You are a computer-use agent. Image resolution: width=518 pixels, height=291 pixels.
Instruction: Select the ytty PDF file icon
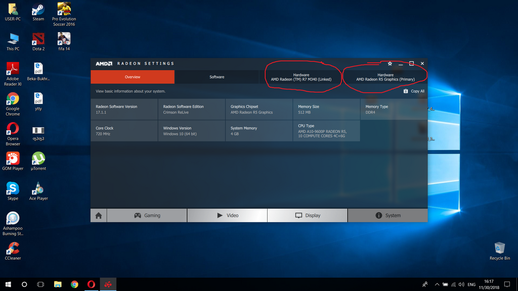point(38,102)
